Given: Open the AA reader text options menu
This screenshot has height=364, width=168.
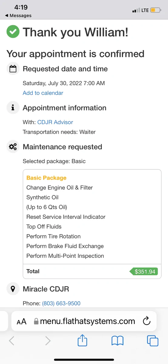Looking at the screenshot, I should [x=22, y=322].
